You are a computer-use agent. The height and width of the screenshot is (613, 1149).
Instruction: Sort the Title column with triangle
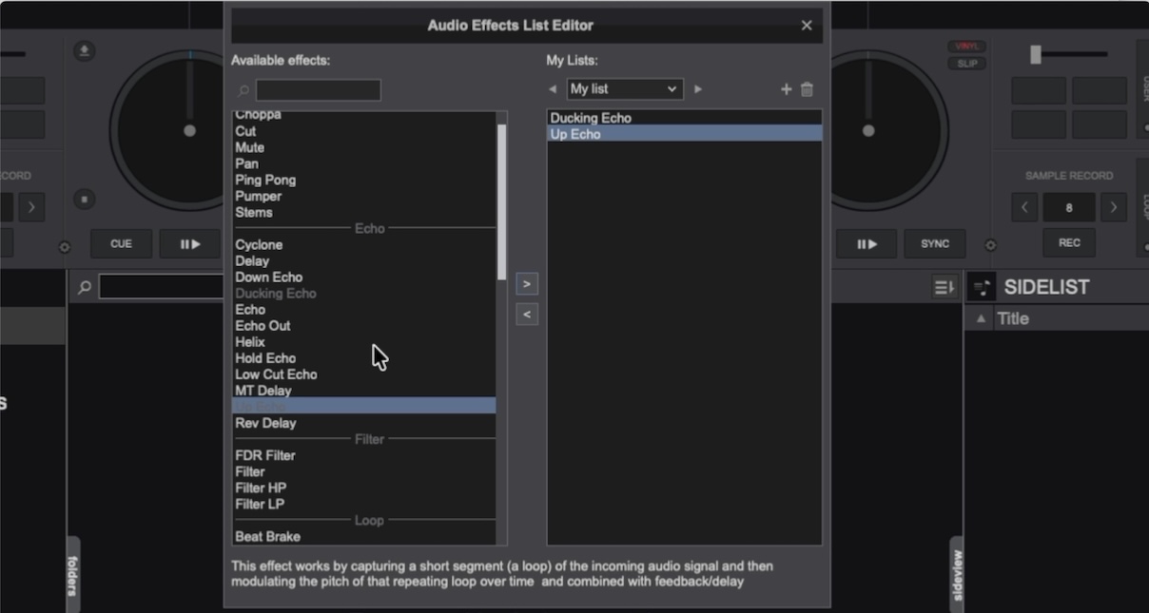pyautogui.click(x=981, y=319)
